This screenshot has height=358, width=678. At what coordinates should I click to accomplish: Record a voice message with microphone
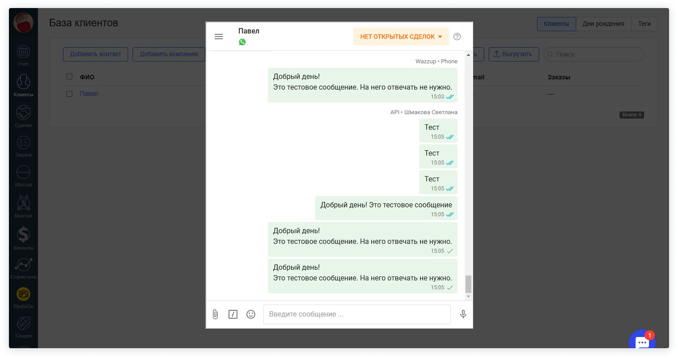click(463, 314)
